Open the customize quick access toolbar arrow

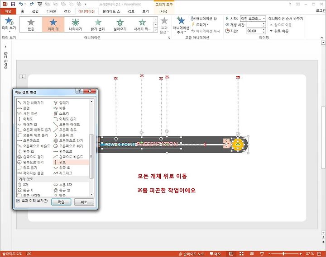[x=86, y=4]
